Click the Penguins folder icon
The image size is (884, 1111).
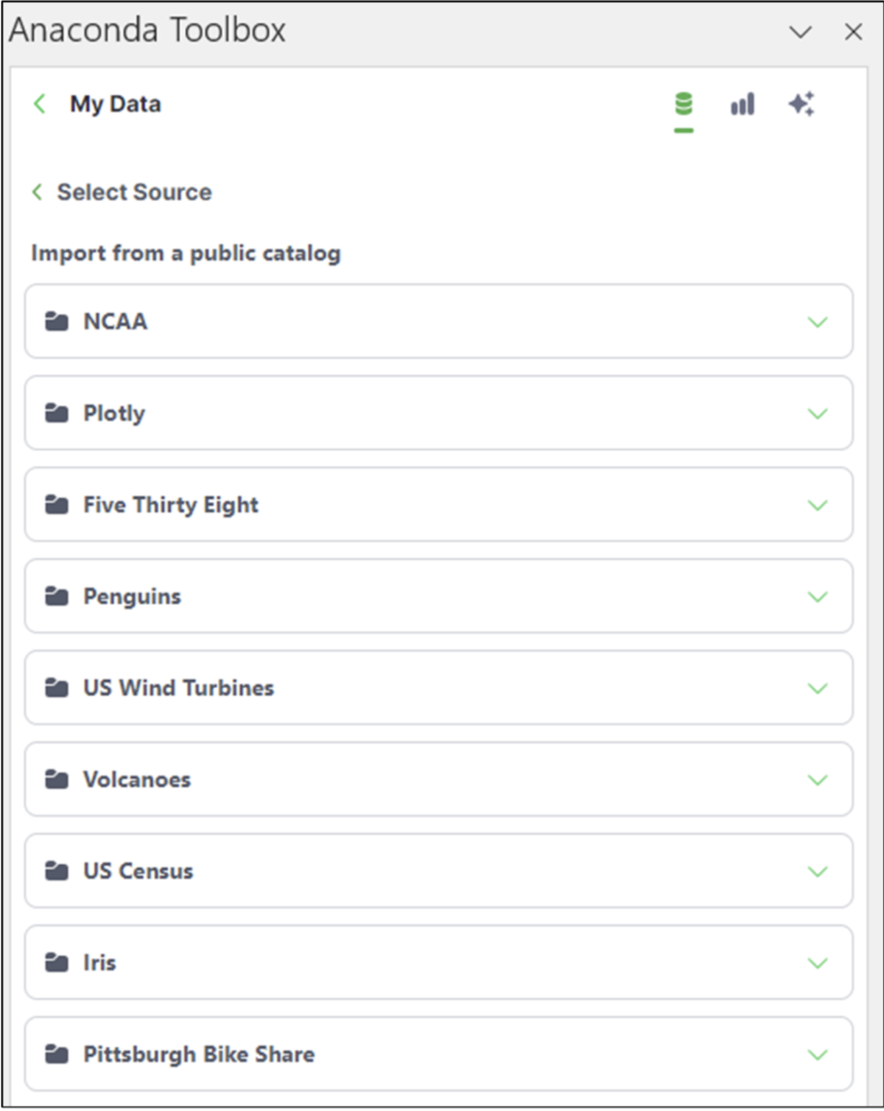[x=57, y=596]
